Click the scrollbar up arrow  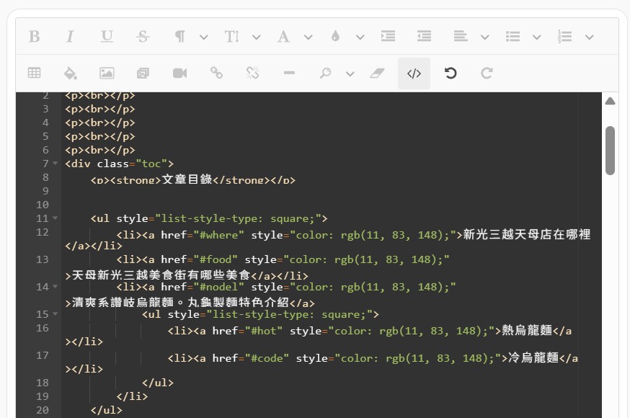[x=610, y=101]
